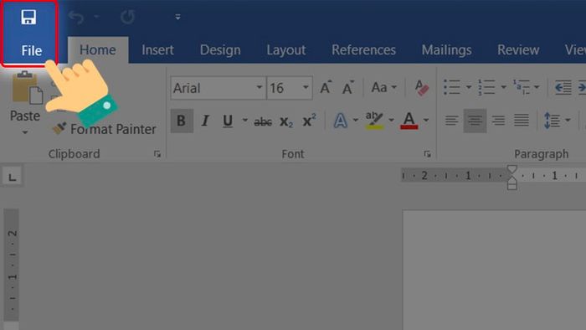Open the highlight color dropdown arrow
The height and width of the screenshot is (330, 586).
click(x=391, y=120)
